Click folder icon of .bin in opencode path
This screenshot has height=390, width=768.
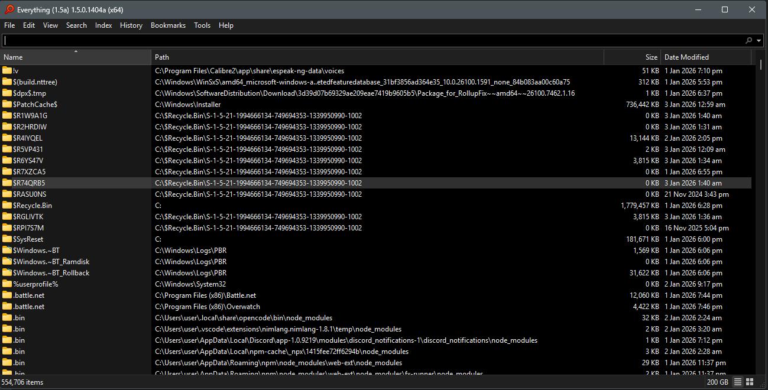pos(7,317)
